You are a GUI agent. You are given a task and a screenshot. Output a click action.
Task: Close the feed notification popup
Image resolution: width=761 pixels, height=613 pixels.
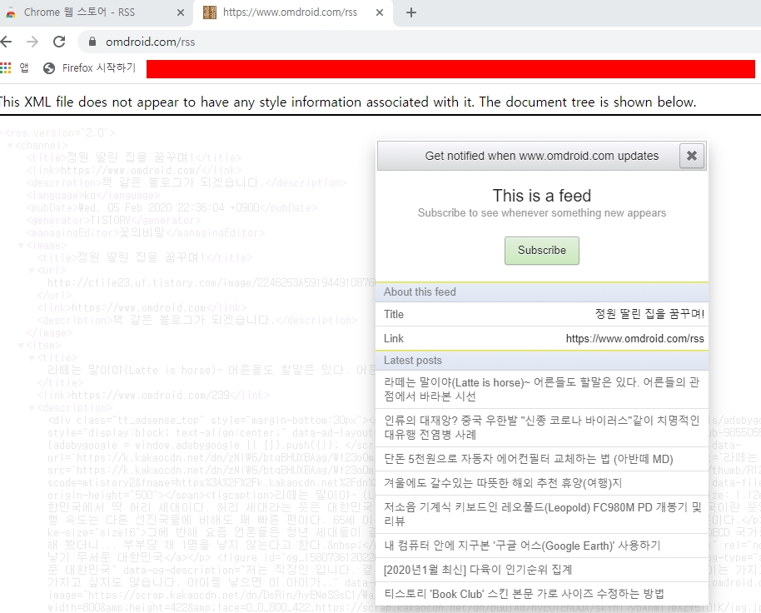click(x=692, y=156)
